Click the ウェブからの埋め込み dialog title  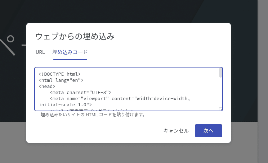(x=75, y=36)
